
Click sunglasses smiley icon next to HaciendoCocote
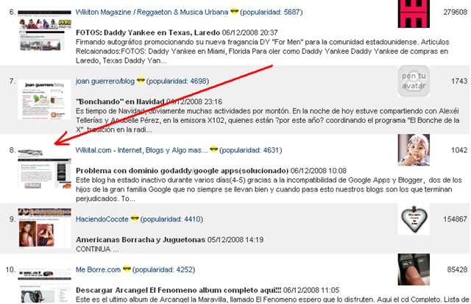[x=135, y=219]
